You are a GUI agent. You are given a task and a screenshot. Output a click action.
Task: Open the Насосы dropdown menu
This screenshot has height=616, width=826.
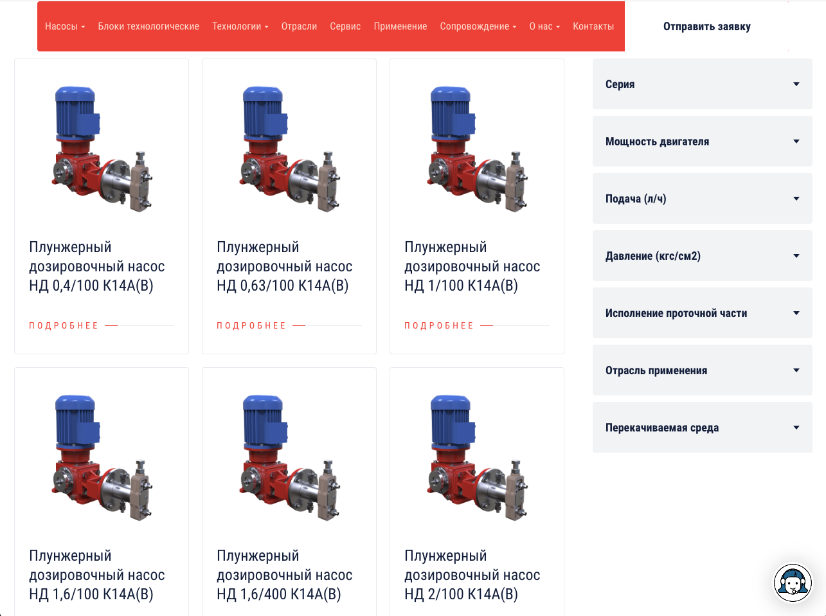pos(65,26)
